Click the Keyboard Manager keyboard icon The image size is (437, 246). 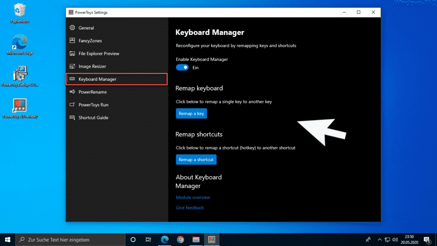72,79
